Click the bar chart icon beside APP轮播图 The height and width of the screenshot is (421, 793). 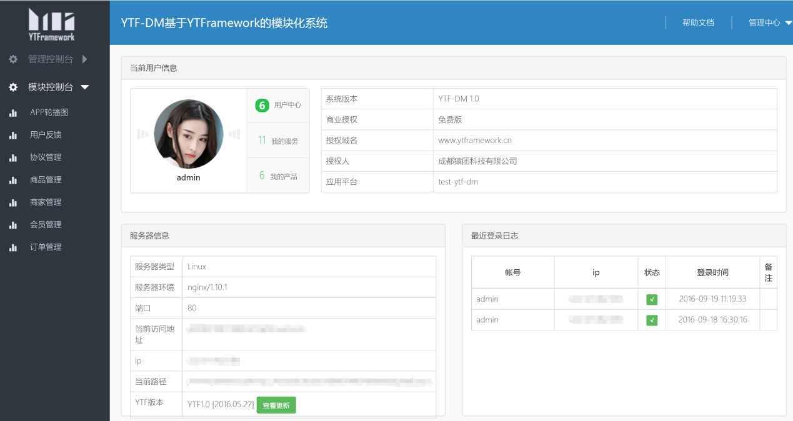pyautogui.click(x=13, y=113)
